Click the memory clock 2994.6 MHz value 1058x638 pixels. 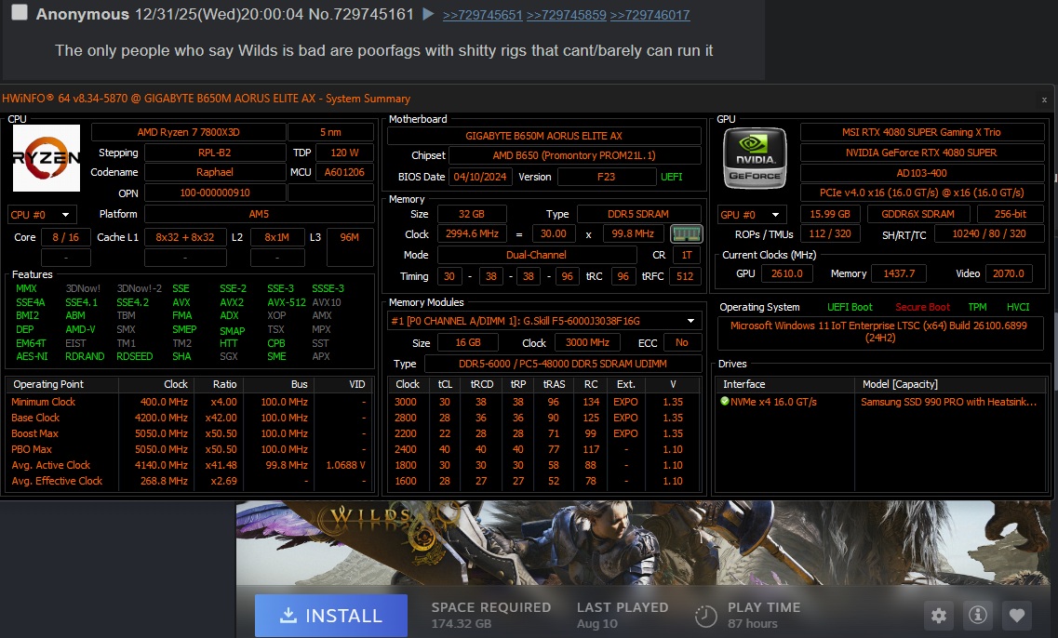pyautogui.click(x=473, y=233)
